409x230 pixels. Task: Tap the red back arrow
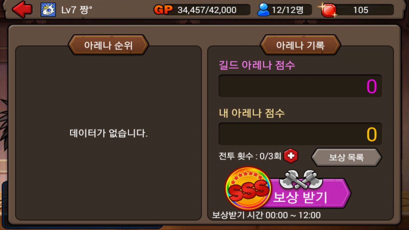(x=22, y=10)
